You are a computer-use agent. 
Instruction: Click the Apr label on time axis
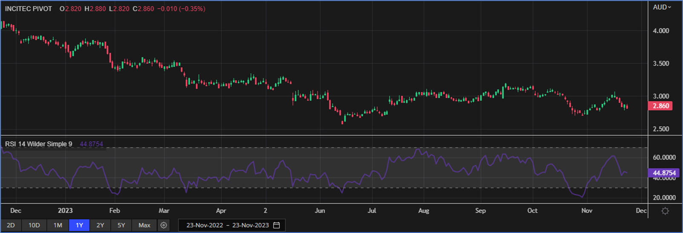click(221, 210)
